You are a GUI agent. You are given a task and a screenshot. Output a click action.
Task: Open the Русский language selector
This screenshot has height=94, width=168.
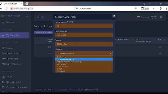pyautogui.click(x=143, y=17)
